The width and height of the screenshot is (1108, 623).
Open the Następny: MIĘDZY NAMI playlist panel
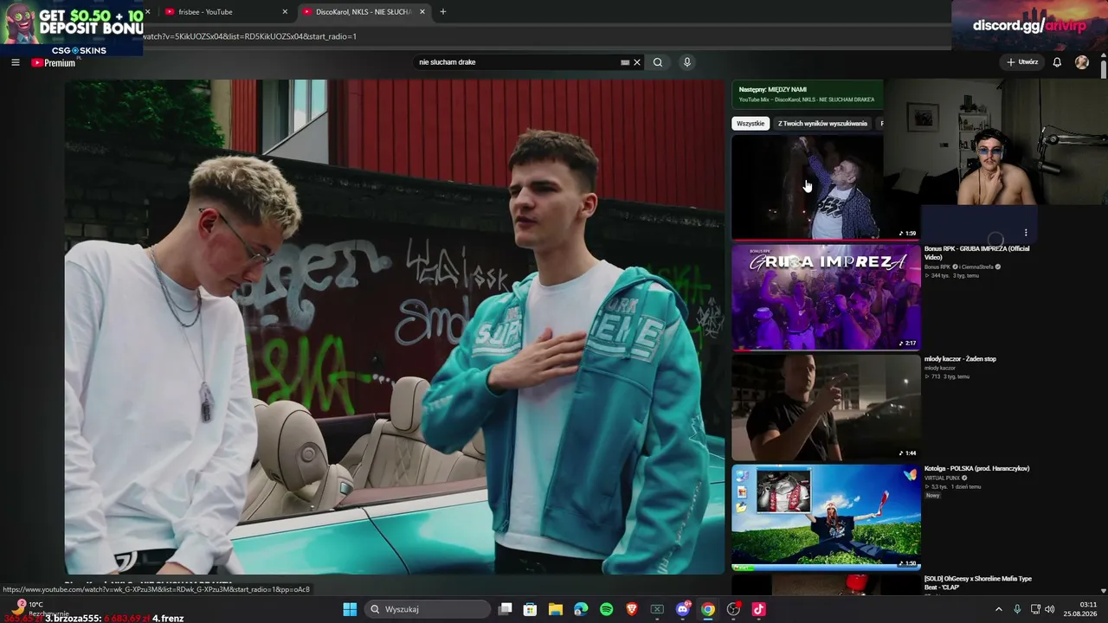click(x=808, y=94)
